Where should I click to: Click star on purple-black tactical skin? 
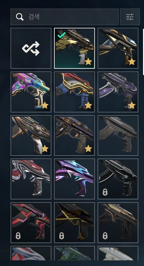(x=88, y=149)
